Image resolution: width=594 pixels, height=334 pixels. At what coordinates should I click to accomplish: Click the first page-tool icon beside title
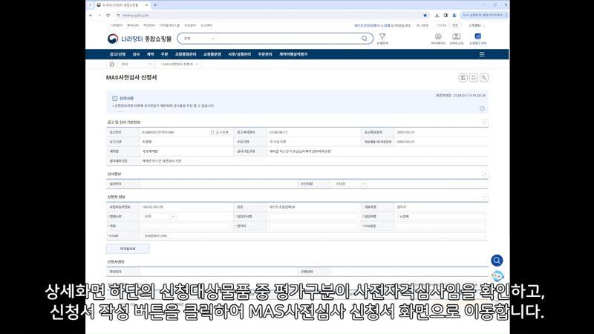[x=463, y=78]
